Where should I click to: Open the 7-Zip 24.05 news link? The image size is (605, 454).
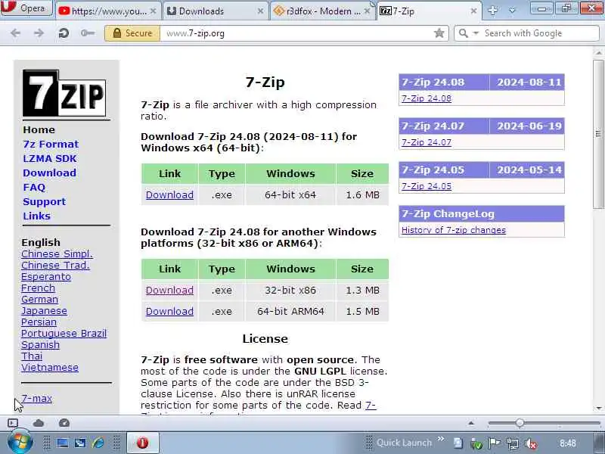[427, 186]
